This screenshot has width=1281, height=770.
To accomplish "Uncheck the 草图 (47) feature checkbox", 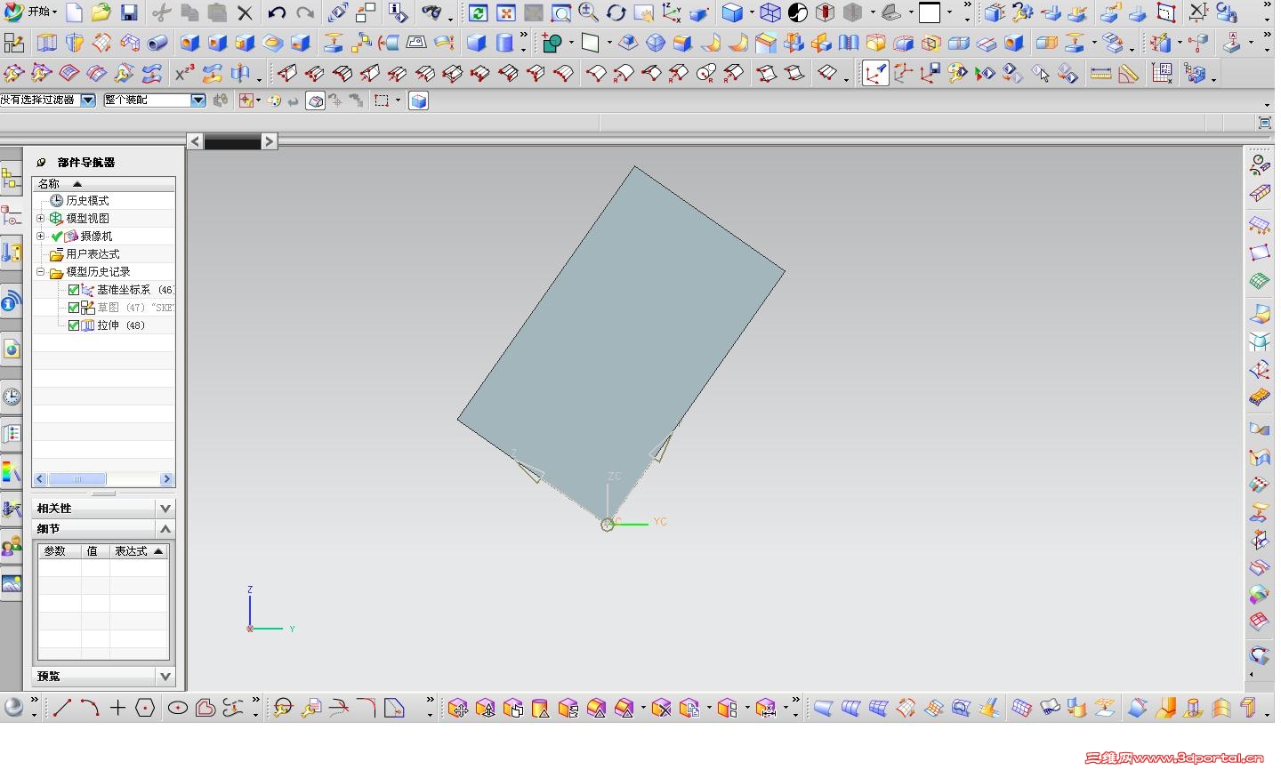I will tap(74, 308).
